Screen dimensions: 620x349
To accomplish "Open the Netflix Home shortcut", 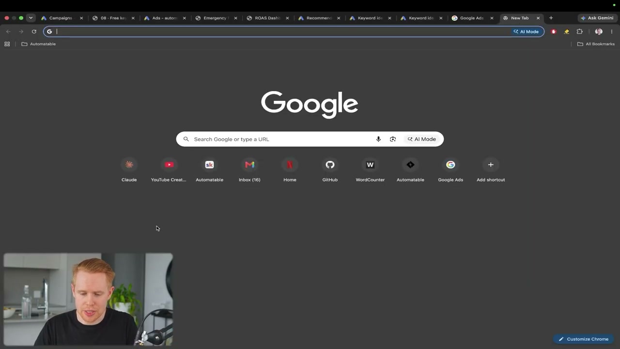I will (290, 170).
